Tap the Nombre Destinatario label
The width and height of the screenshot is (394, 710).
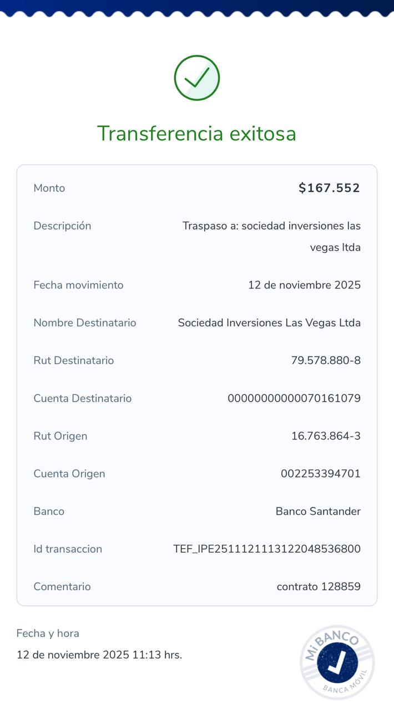(x=85, y=323)
